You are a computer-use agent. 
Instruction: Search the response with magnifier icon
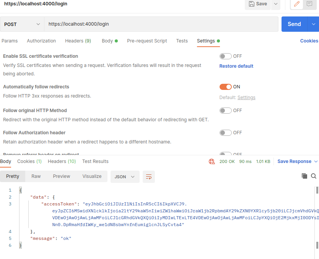pyautogui.click(x=314, y=176)
